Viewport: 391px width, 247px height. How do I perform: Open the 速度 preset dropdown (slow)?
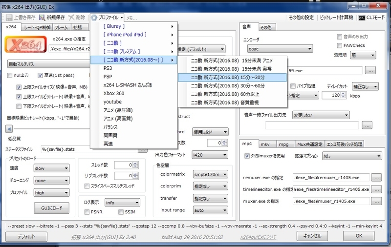tap(52, 168)
